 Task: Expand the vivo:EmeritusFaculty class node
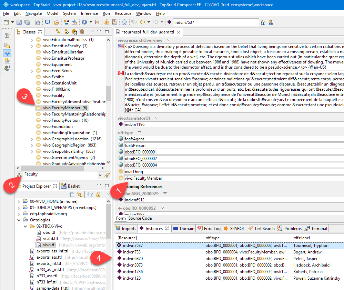(x=32, y=46)
